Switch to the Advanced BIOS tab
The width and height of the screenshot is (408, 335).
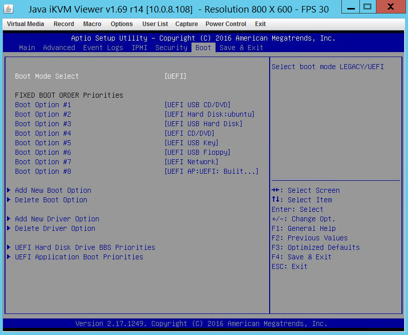(x=59, y=48)
